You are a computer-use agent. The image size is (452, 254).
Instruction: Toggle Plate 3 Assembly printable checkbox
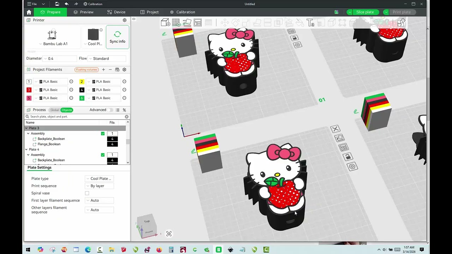[x=103, y=134]
